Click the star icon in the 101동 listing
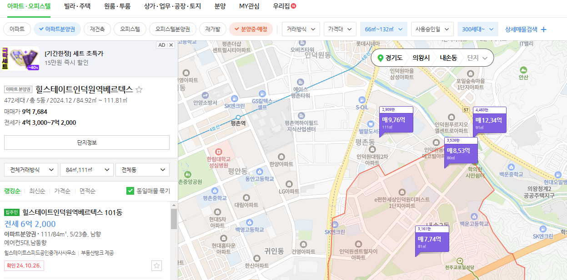Image resolution: width=567 pixels, height=280 pixels. click(x=157, y=266)
